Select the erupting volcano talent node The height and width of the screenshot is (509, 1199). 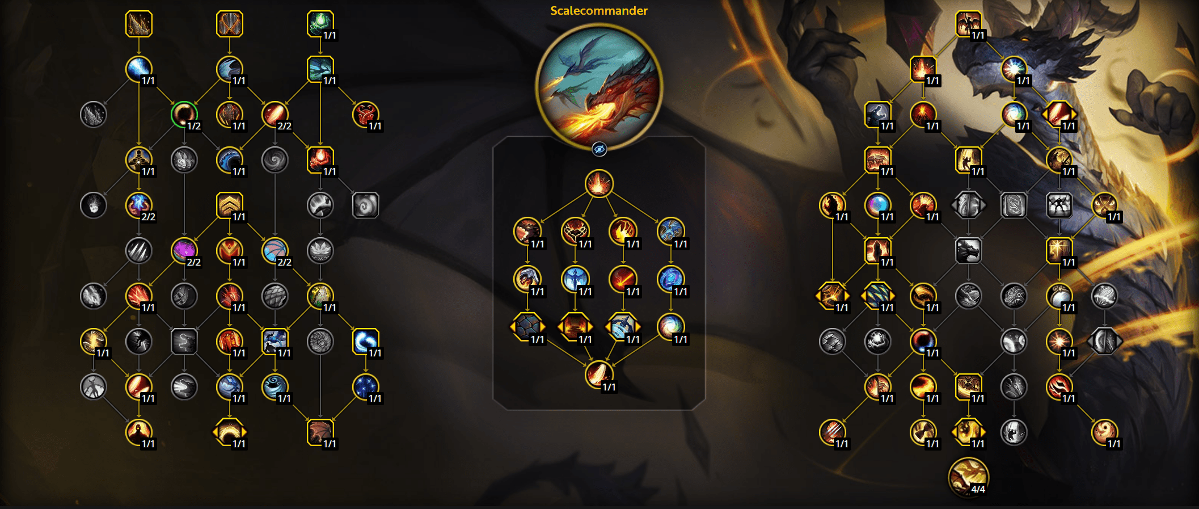(923, 115)
